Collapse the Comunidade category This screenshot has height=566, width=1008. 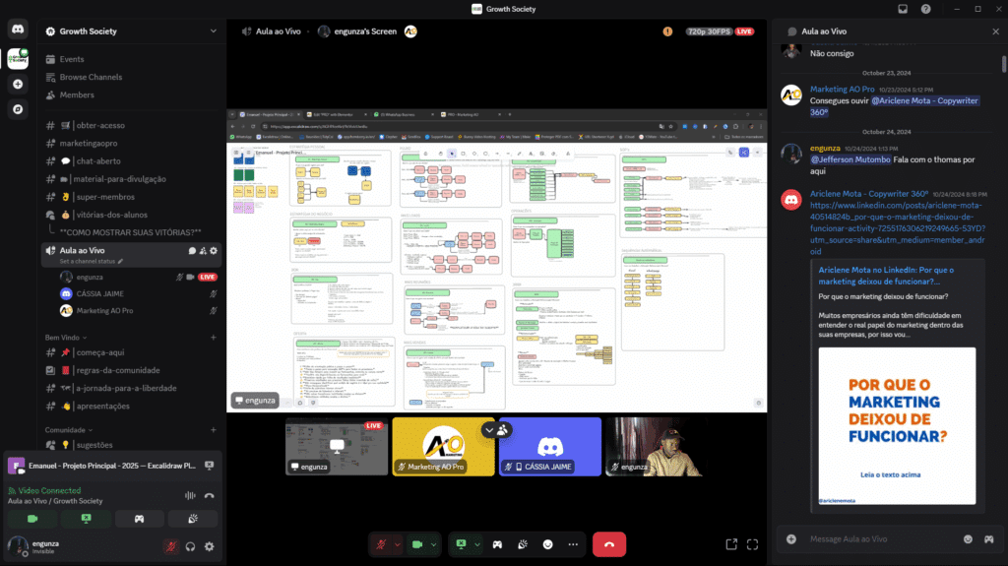(x=69, y=429)
